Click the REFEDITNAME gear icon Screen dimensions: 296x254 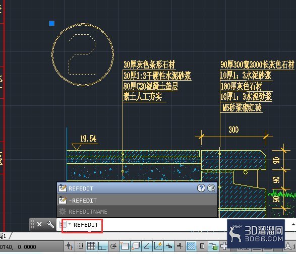[63, 212]
